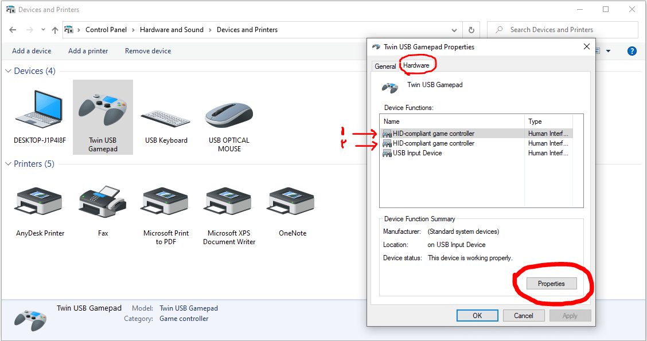
Task: Select the USB Input Device row
Action: (x=476, y=153)
